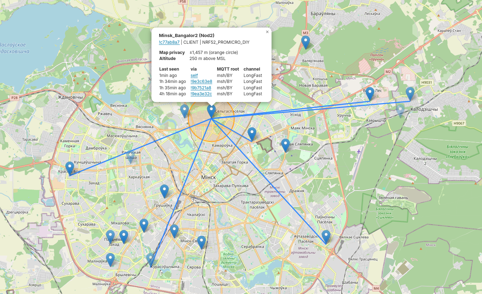Select the marker above Малінаўка

click(x=111, y=260)
